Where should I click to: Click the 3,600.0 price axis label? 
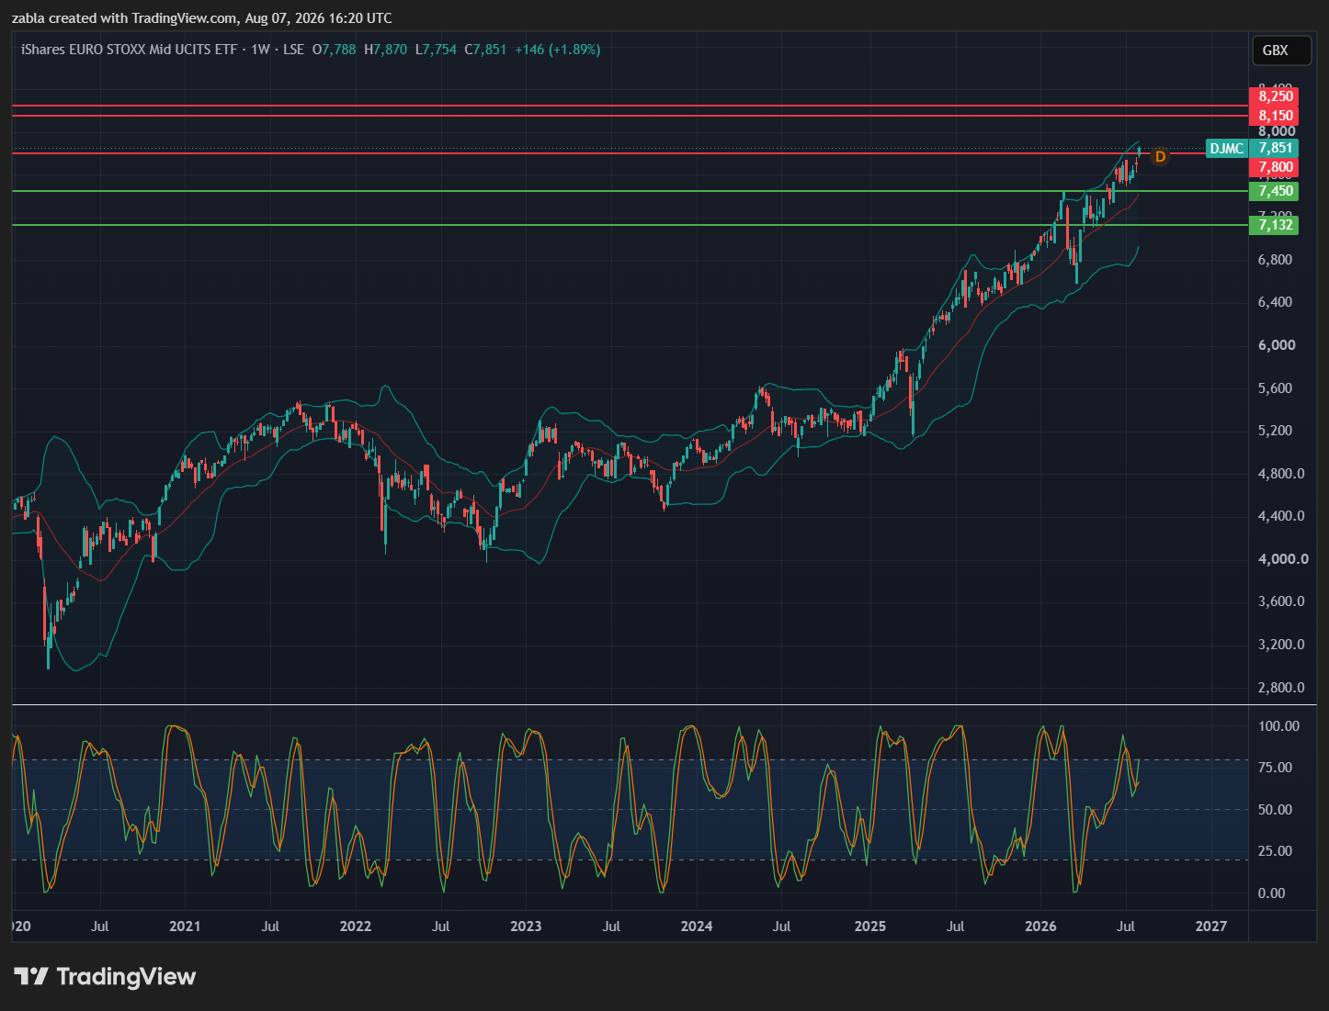coord(1281,601)
